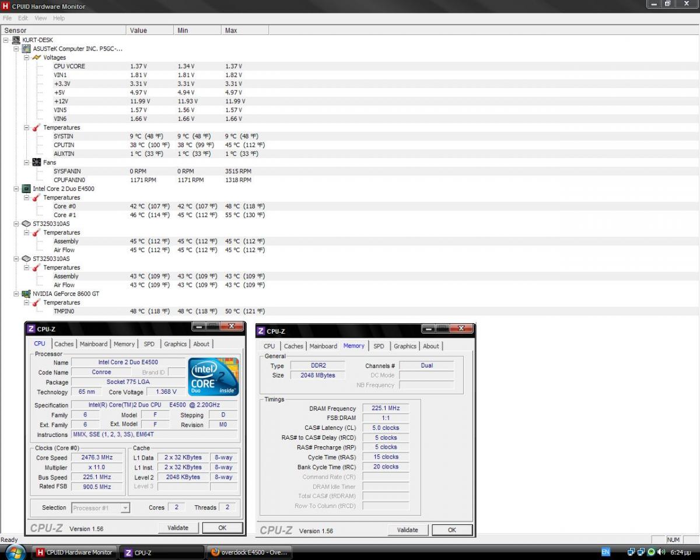Click the KURT-DESK computer icon
This screenshot has width=700, height=560.
coord(16,40)
